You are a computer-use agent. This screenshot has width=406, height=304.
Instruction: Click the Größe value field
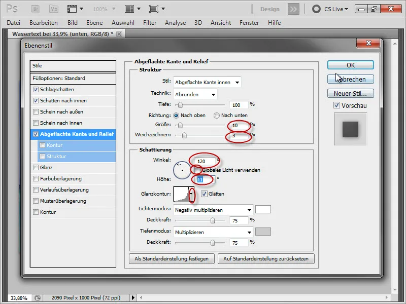239,125
